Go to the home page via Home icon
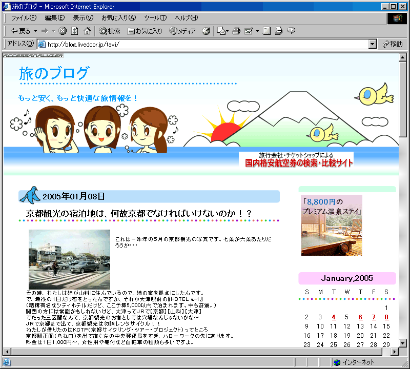The image size is (410, 369). (87, 31)
